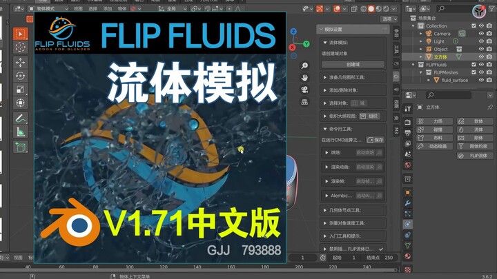Switch to rendered viewport shading
This screenshot has width=497, height=279.
point(386,9)
